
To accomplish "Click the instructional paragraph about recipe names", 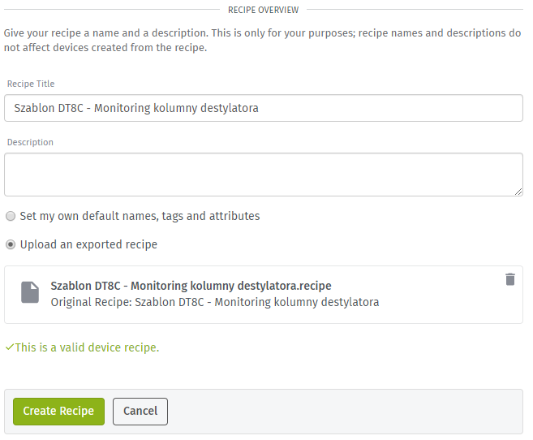I will click(x=262, y=40).
